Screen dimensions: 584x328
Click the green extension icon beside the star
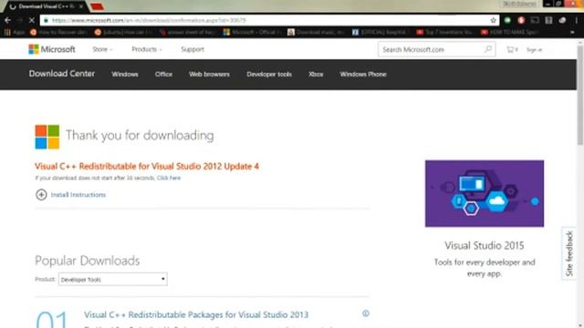507,20
